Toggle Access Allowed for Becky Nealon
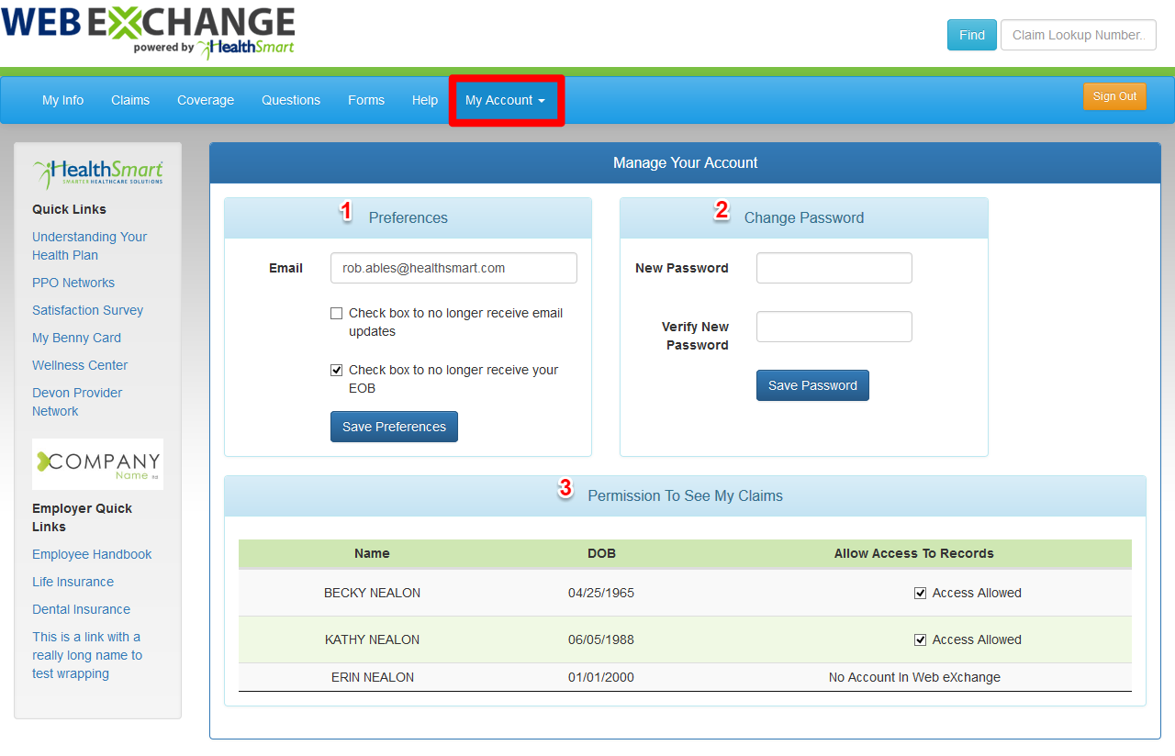 [921, 594]
